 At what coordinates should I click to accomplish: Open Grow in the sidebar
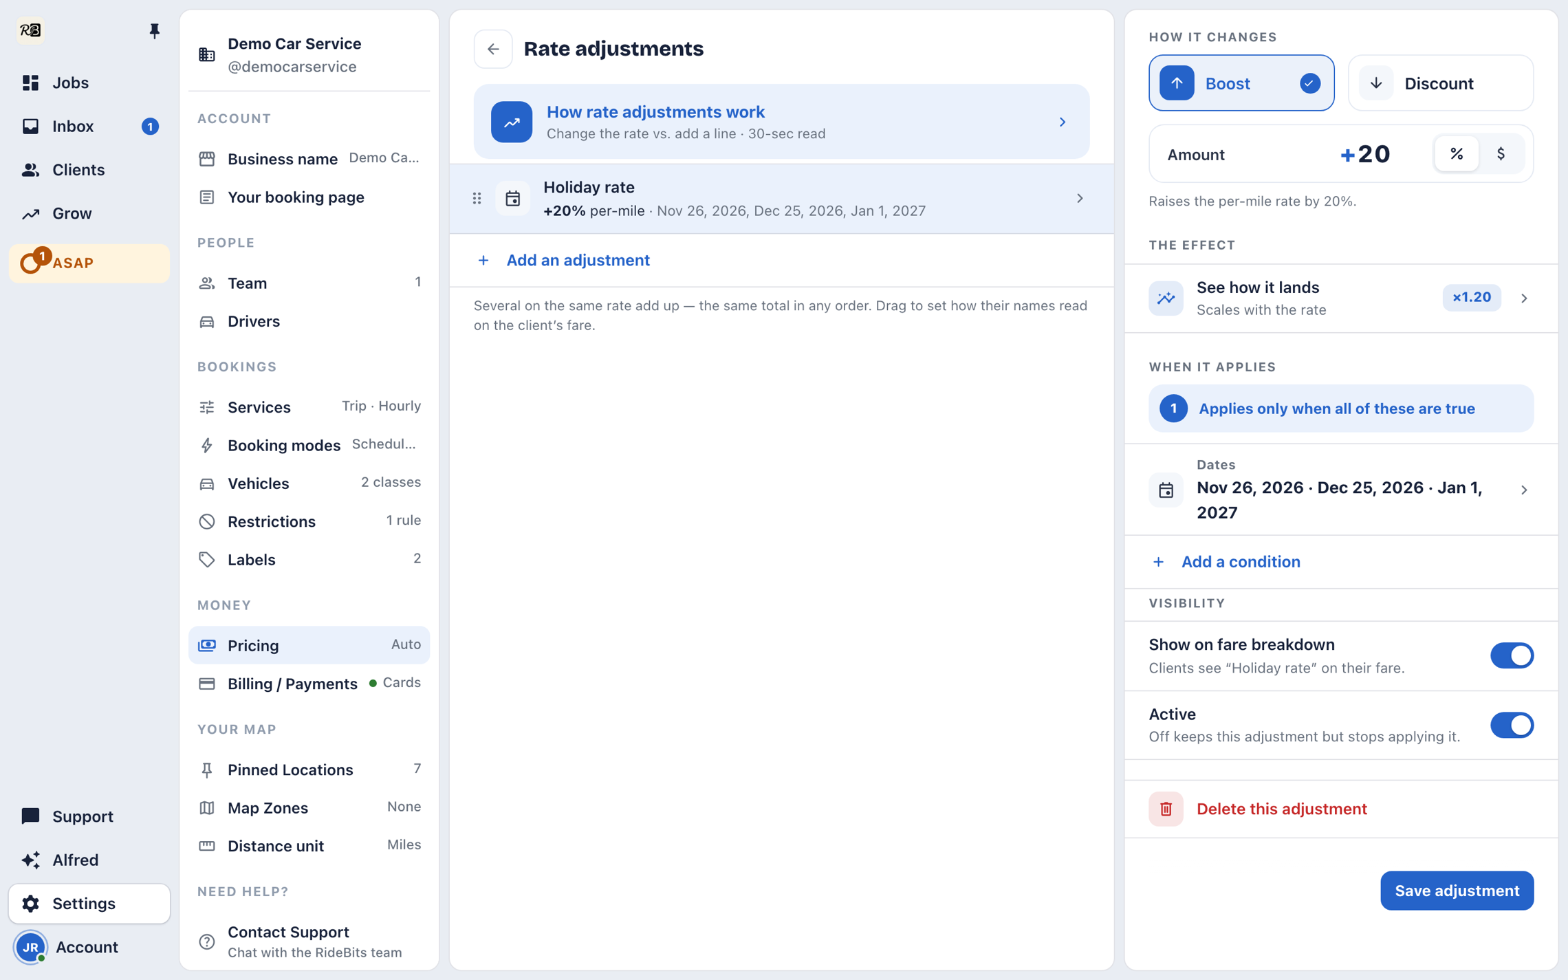pyautogui.click(x=89, y=213)
